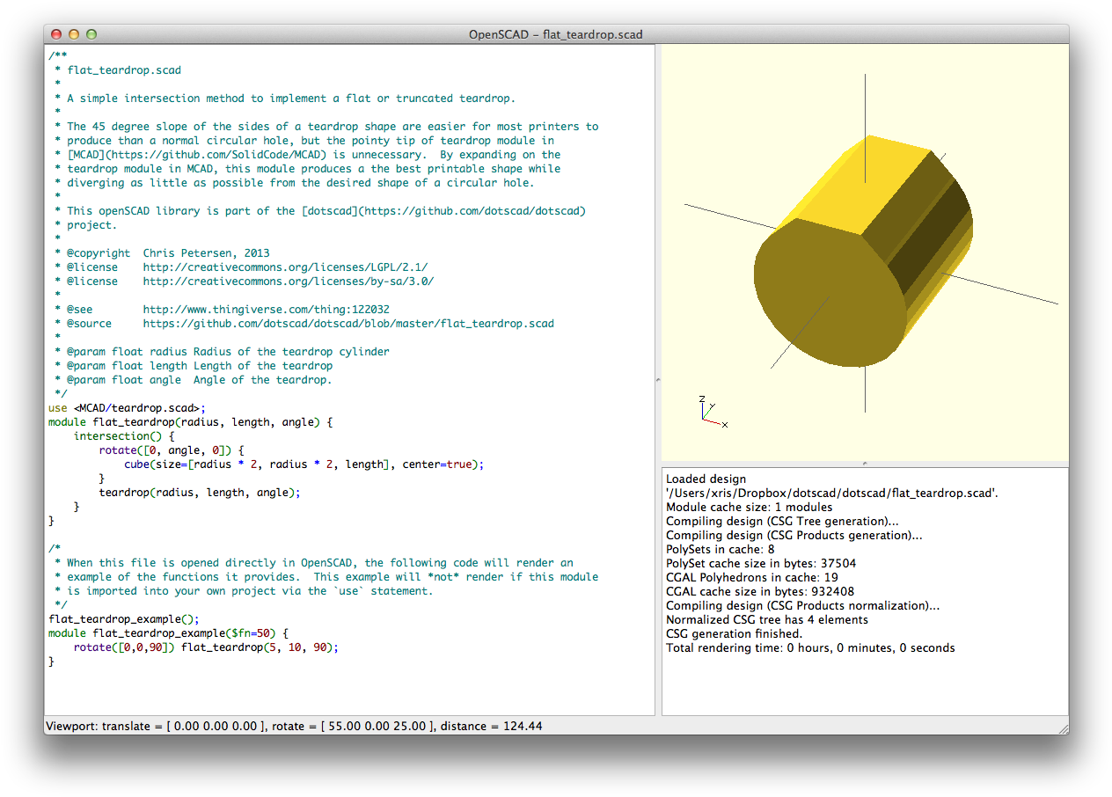Minimize the window with the yellow button

74,34
